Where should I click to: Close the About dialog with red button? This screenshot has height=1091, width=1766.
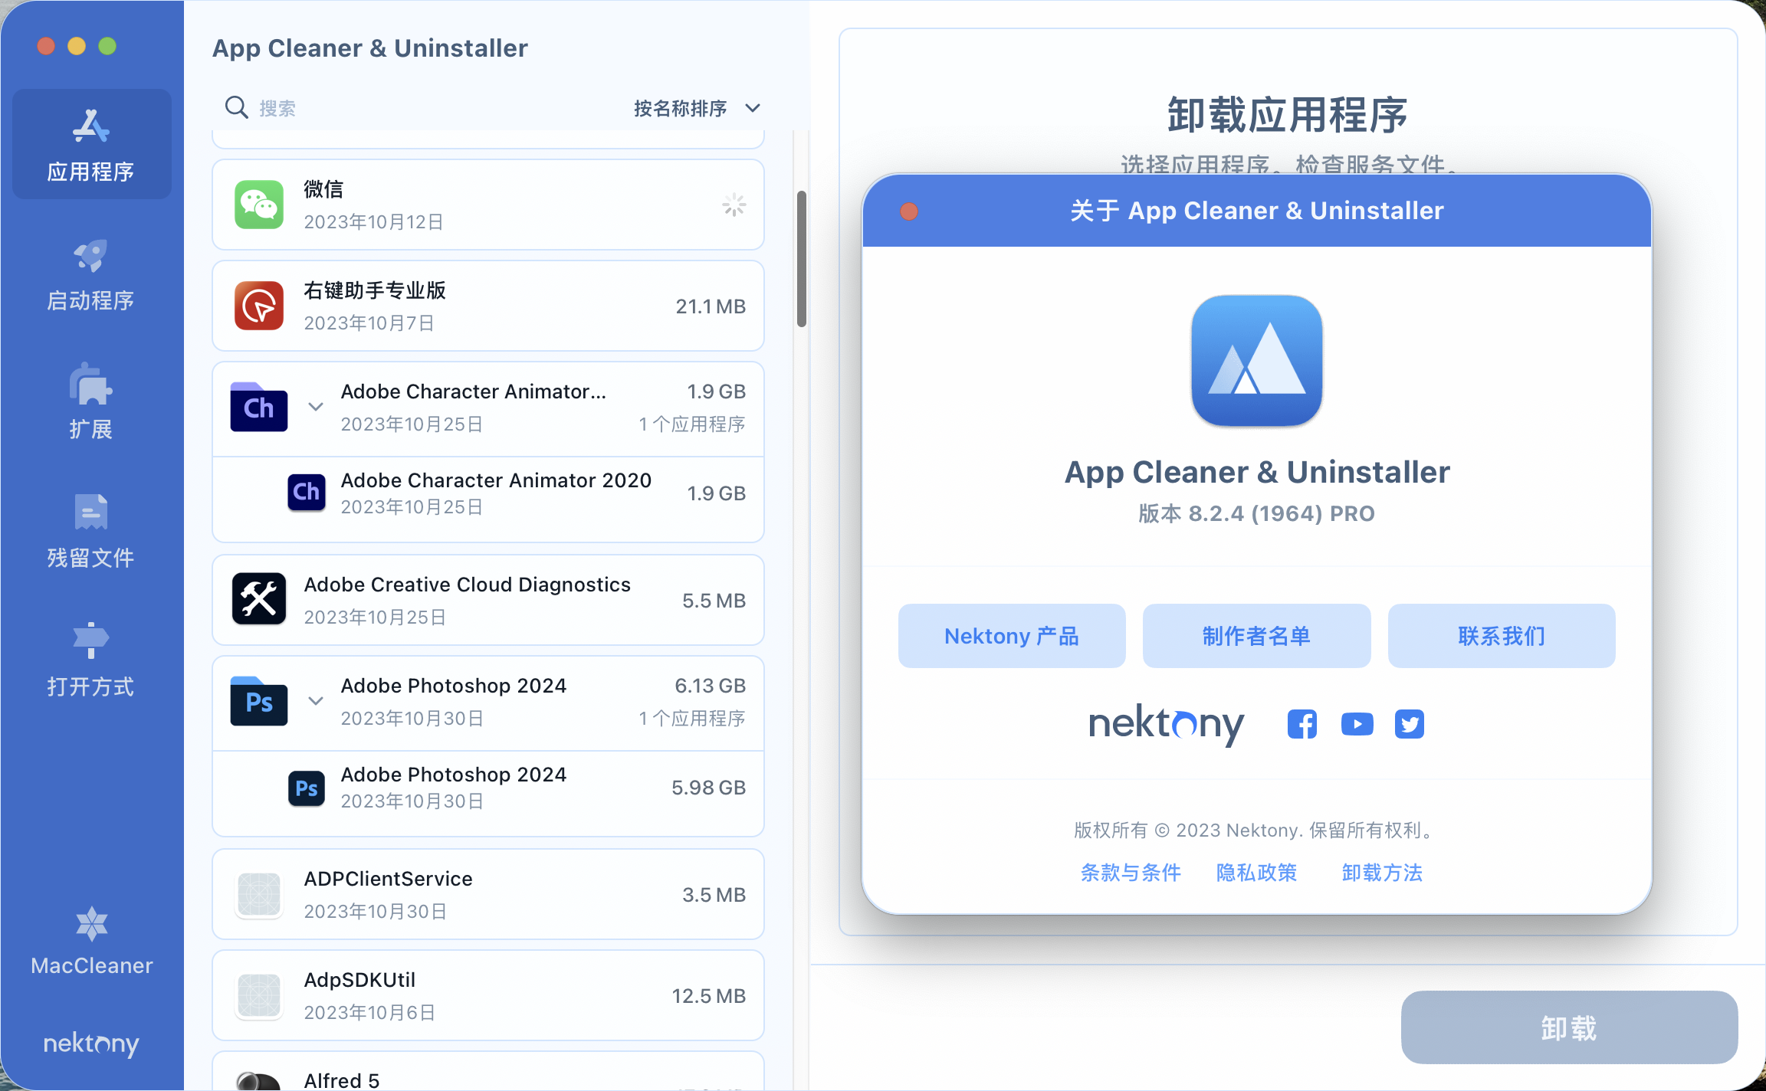click(x=909, y=211)
